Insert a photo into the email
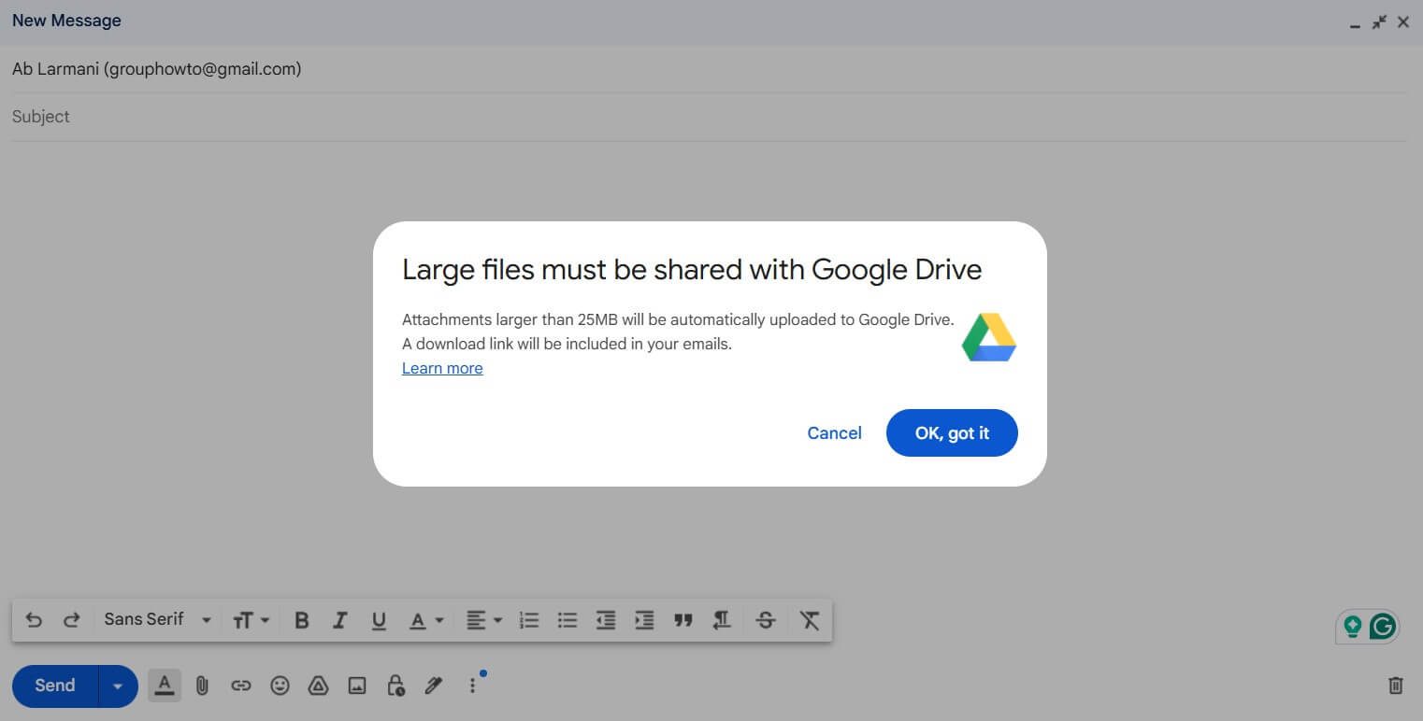Image resolution: width=1423 pixels, height=721 pixels. (x=356, y=685)
